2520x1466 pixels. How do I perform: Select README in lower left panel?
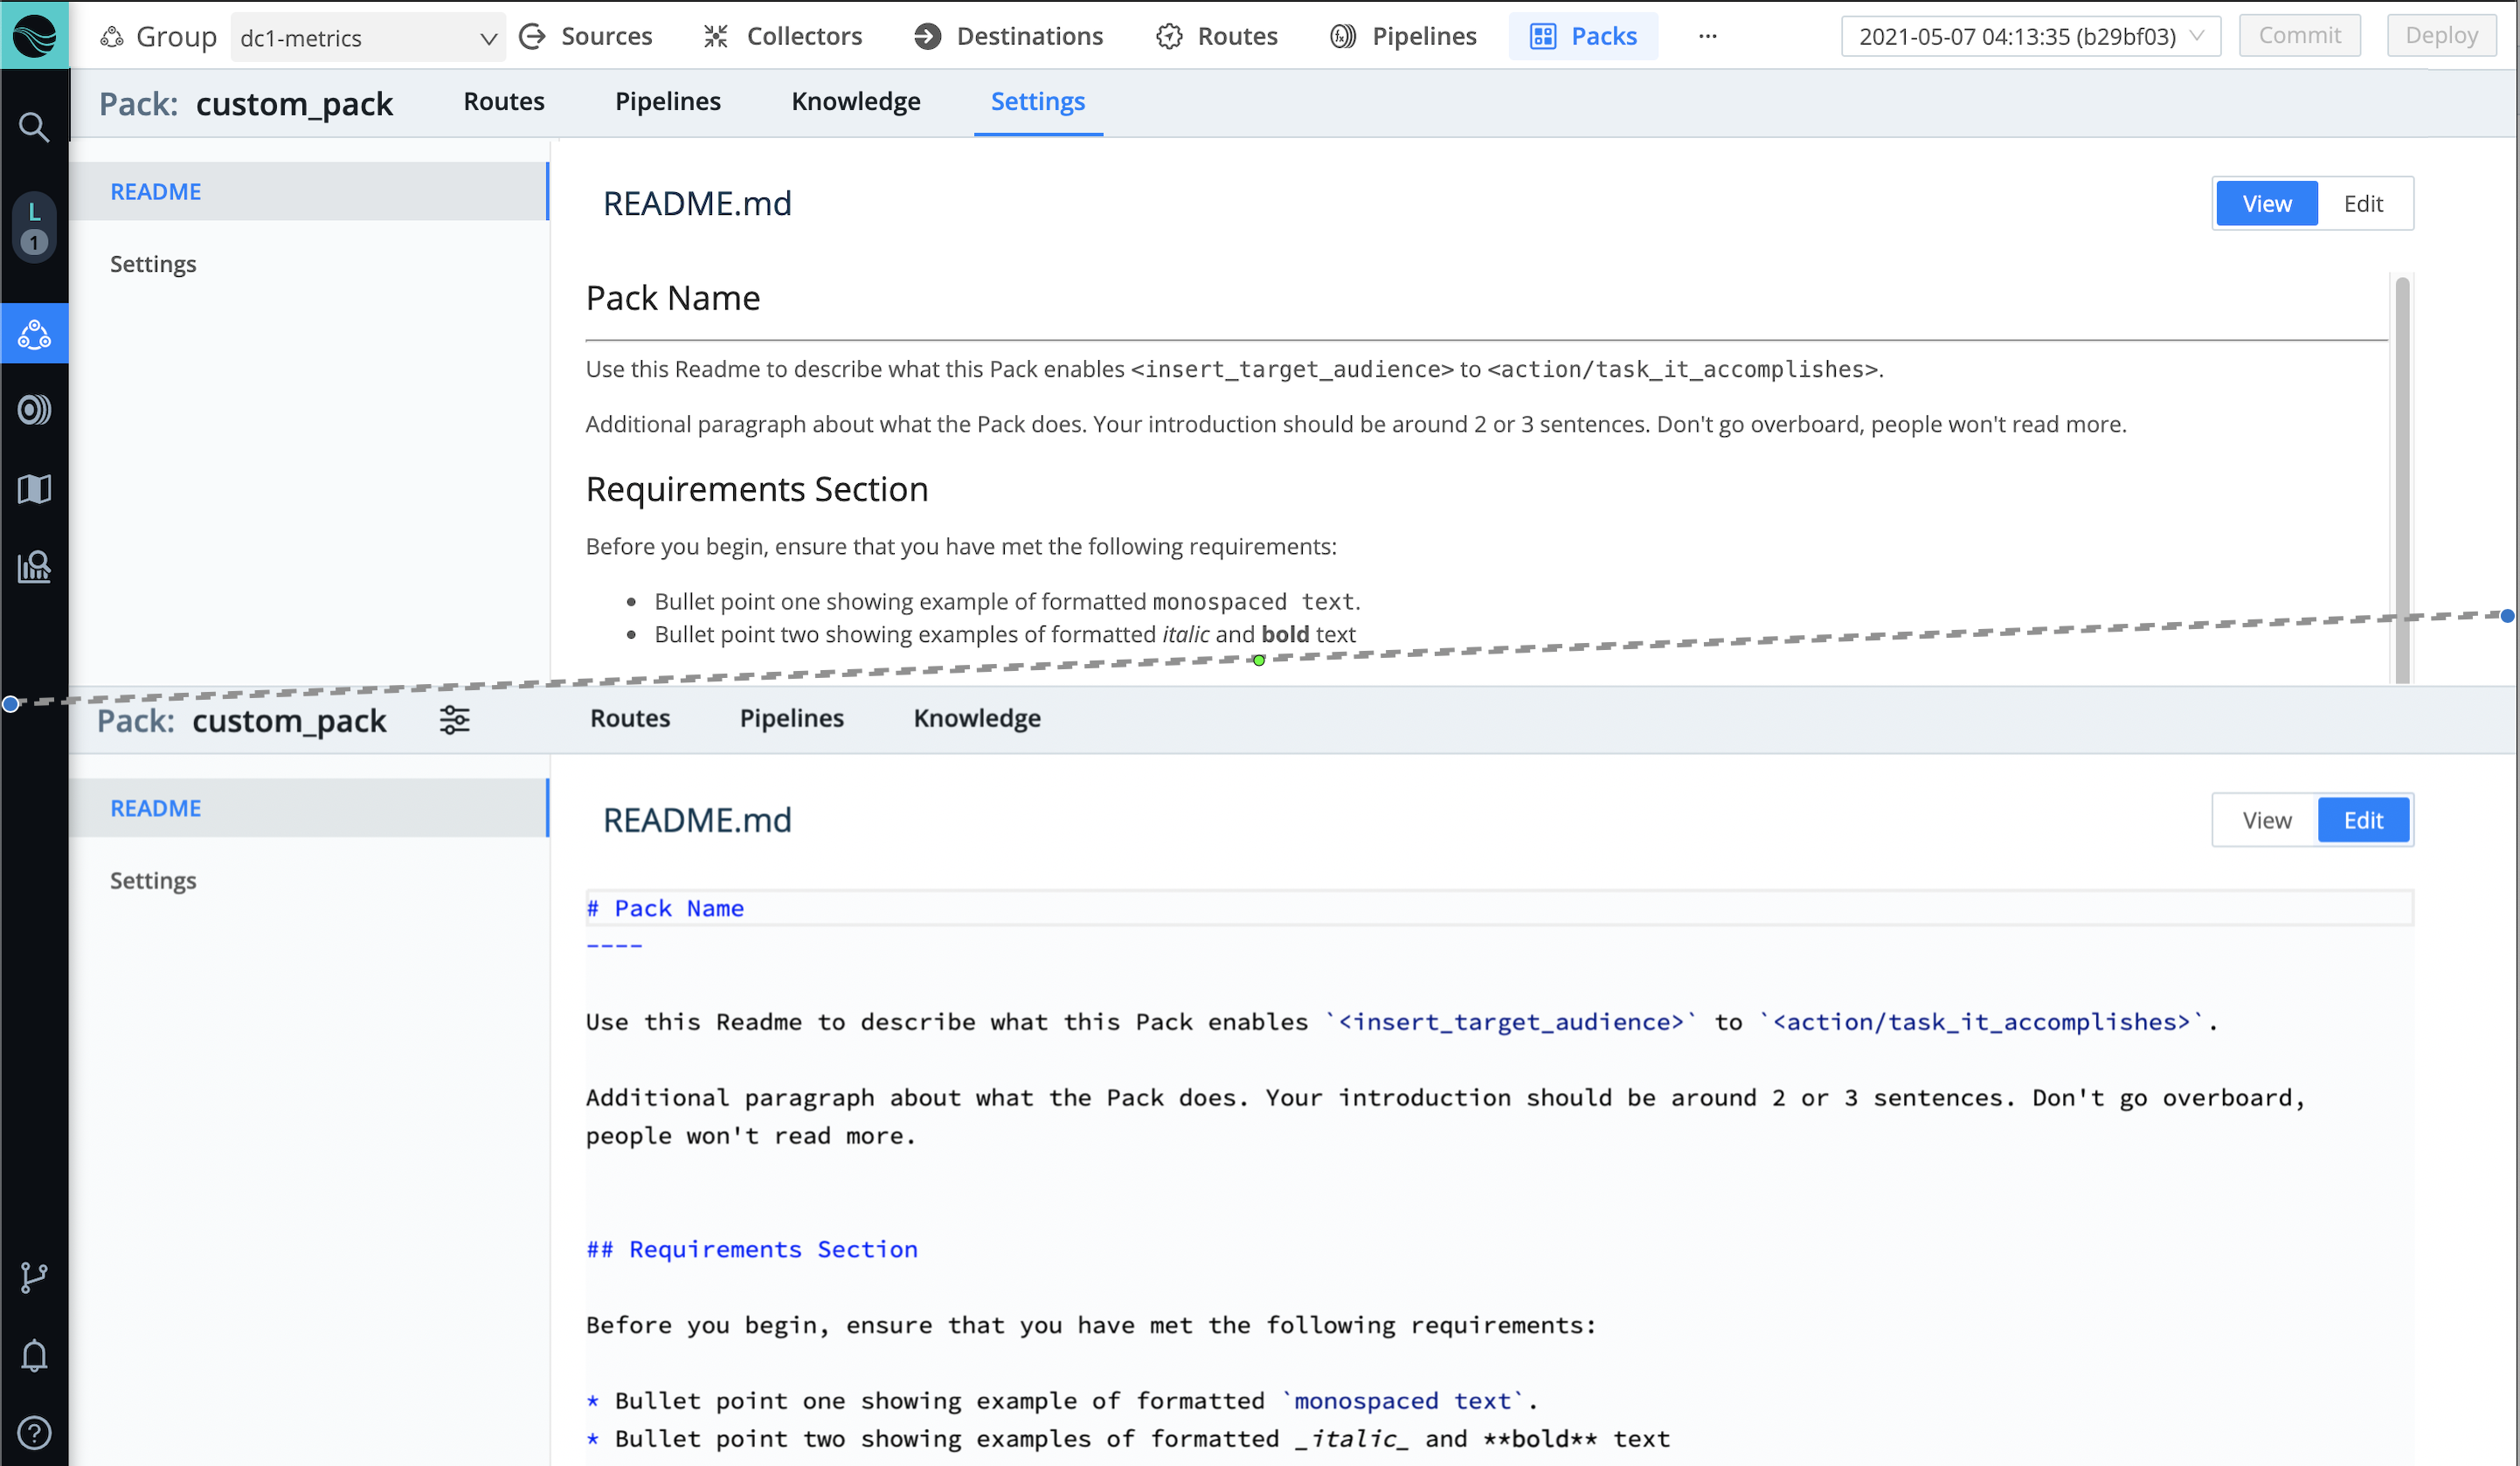pos(309,808)
